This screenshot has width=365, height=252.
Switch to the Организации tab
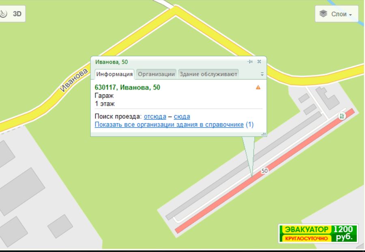pos(156,74)
